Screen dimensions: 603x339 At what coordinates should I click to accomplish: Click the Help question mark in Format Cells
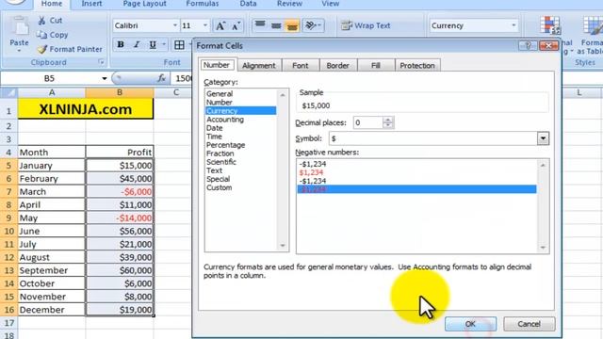tap(528, 46)
